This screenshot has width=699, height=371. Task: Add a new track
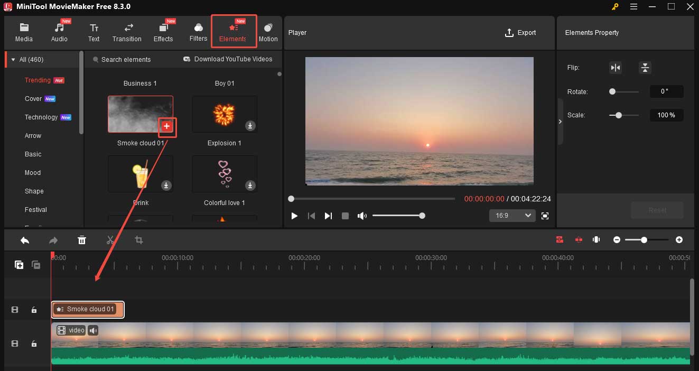point(19,265)
